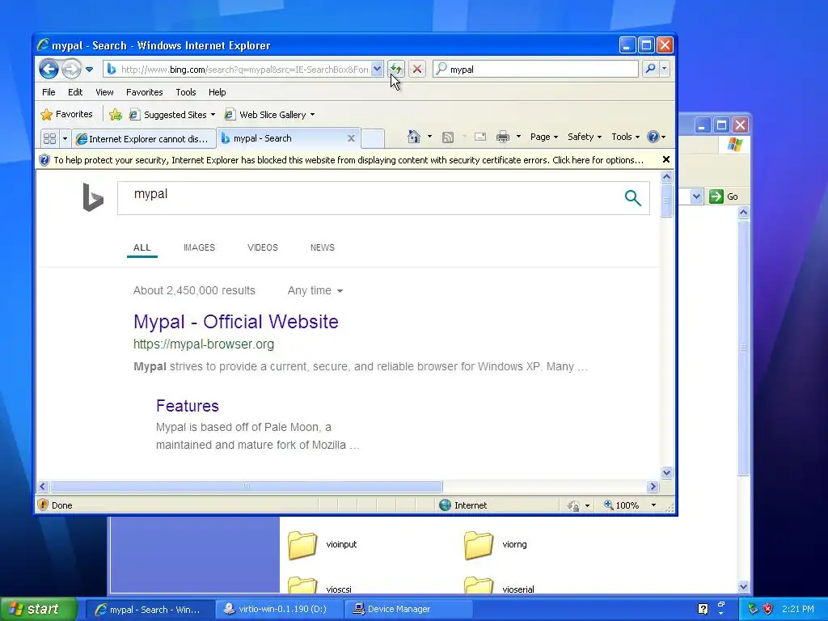Select the vioinput folder in Explorer
The height and width of the screenshot is (621, 828).
tap(323, 544)
